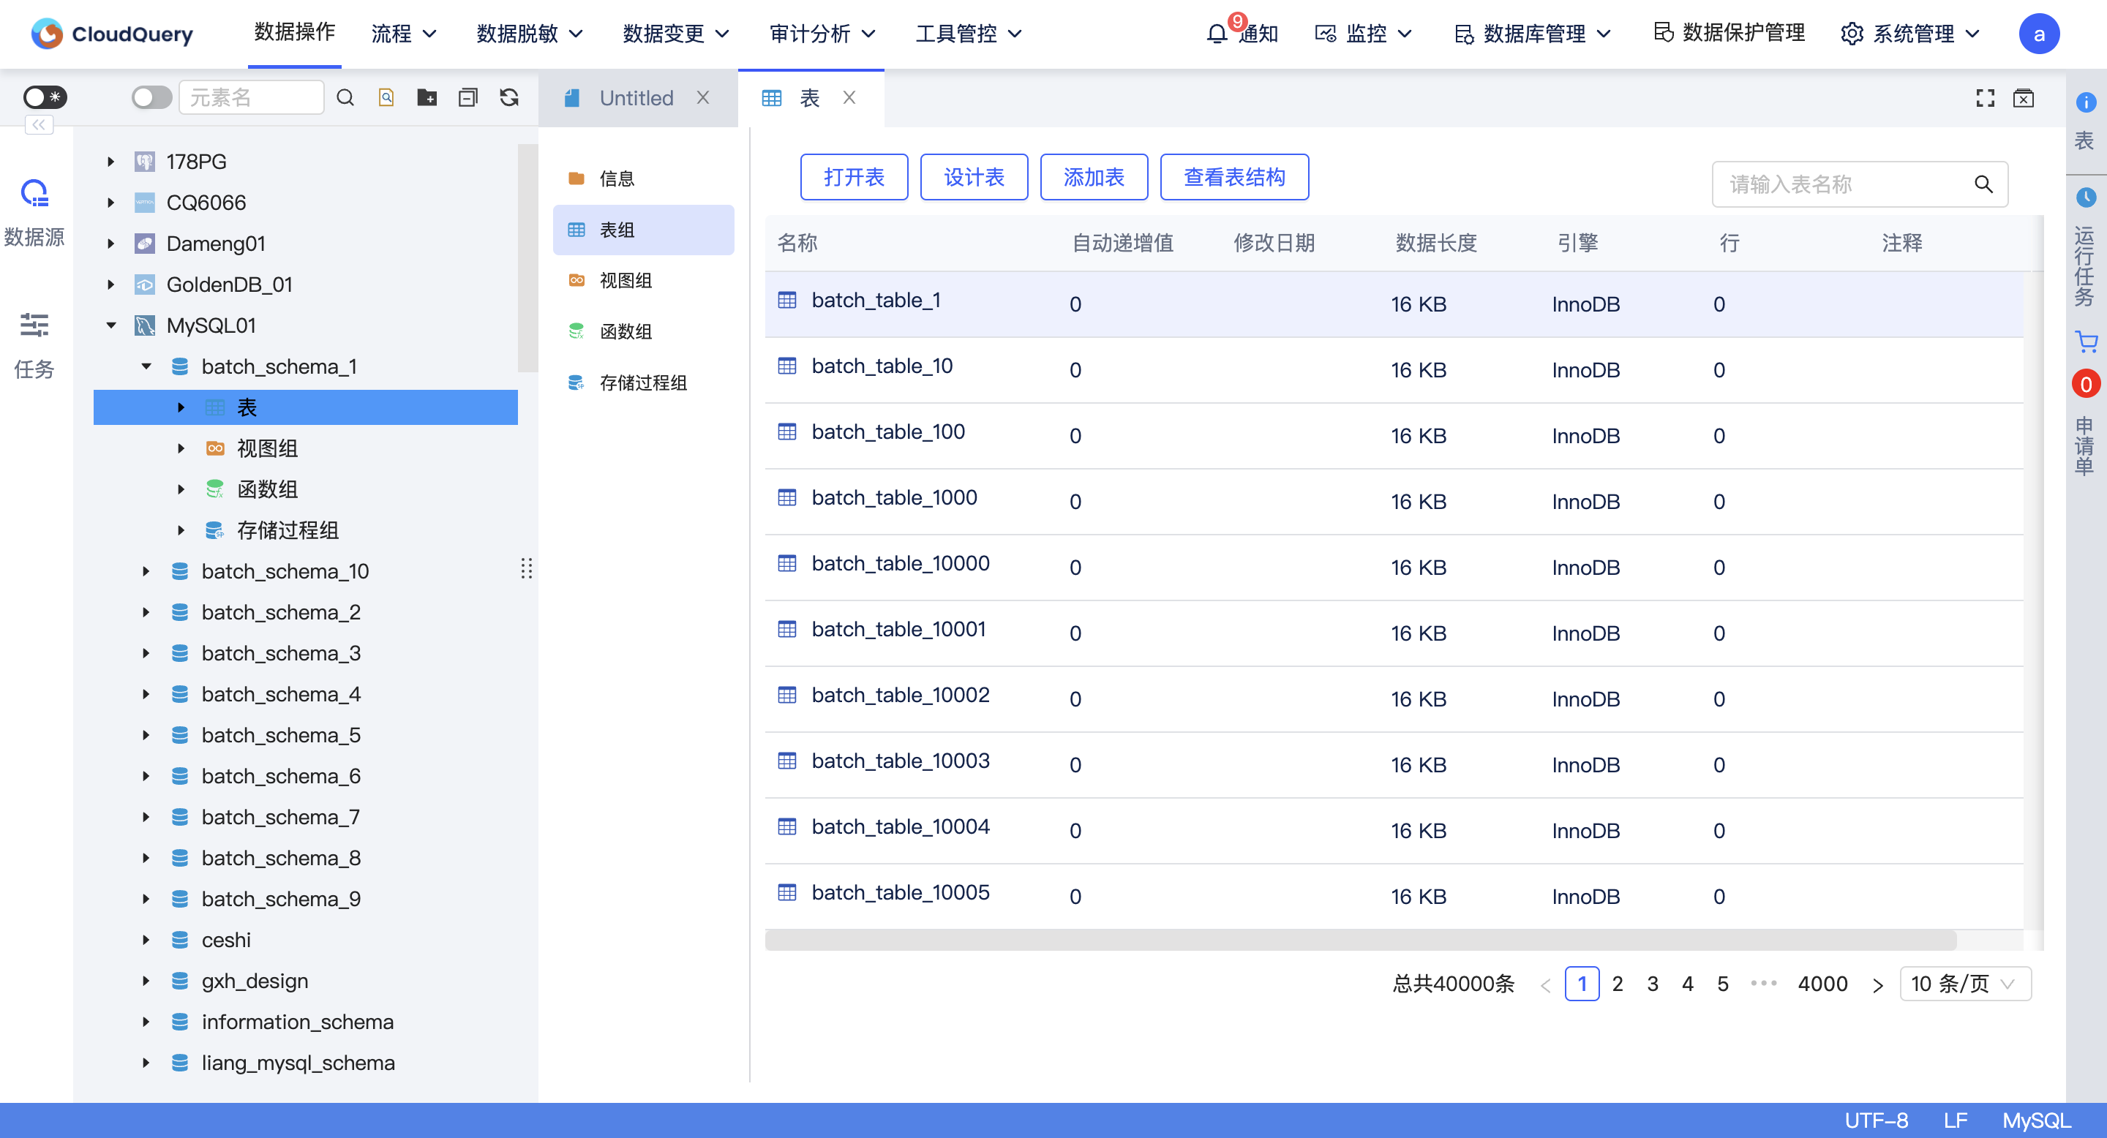Switch to the 任务 panel in left sidebar

pyautogui.click(x=34, y=343)
